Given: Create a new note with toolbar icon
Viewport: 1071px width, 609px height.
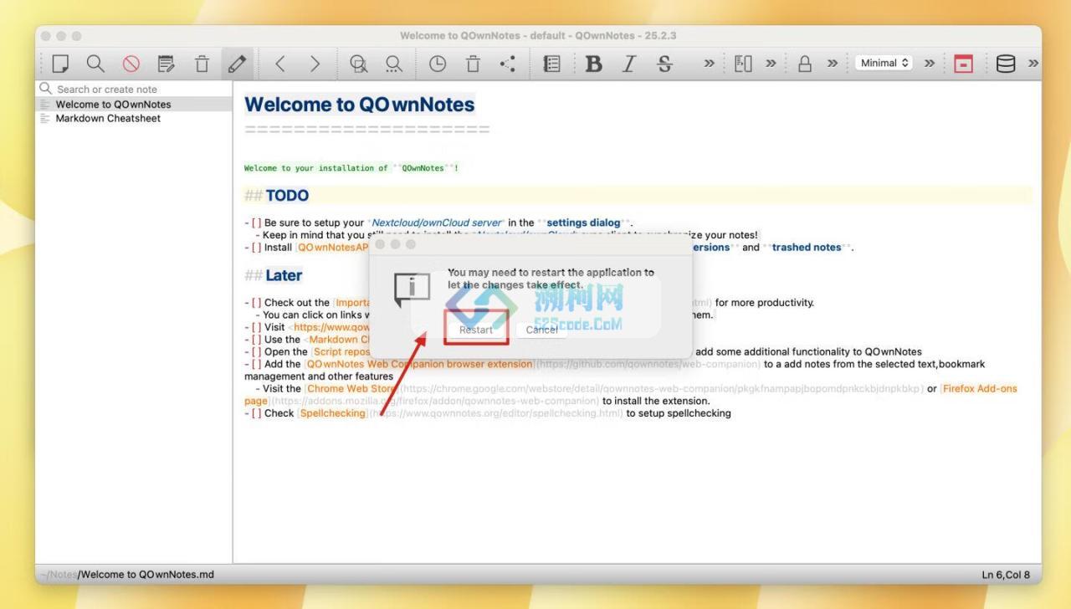Looking at the screenshot, I should click(60, 64).
